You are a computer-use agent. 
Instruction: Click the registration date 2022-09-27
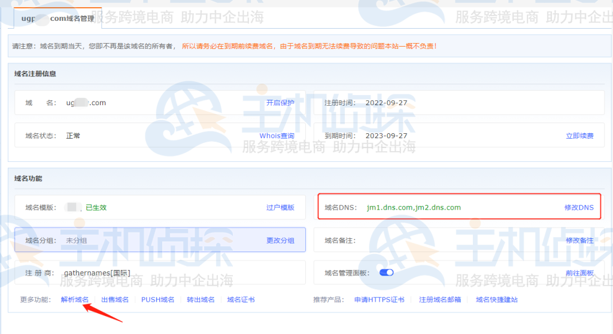click(x=386, y=103)
